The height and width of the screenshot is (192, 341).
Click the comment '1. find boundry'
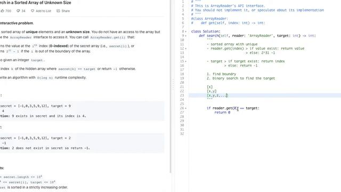pos(222,74)
